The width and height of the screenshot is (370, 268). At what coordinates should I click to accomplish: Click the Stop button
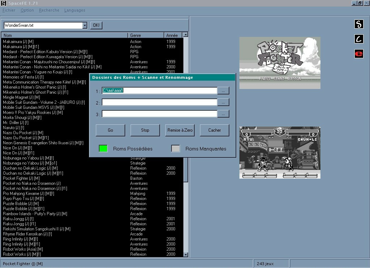coord(145,130)
